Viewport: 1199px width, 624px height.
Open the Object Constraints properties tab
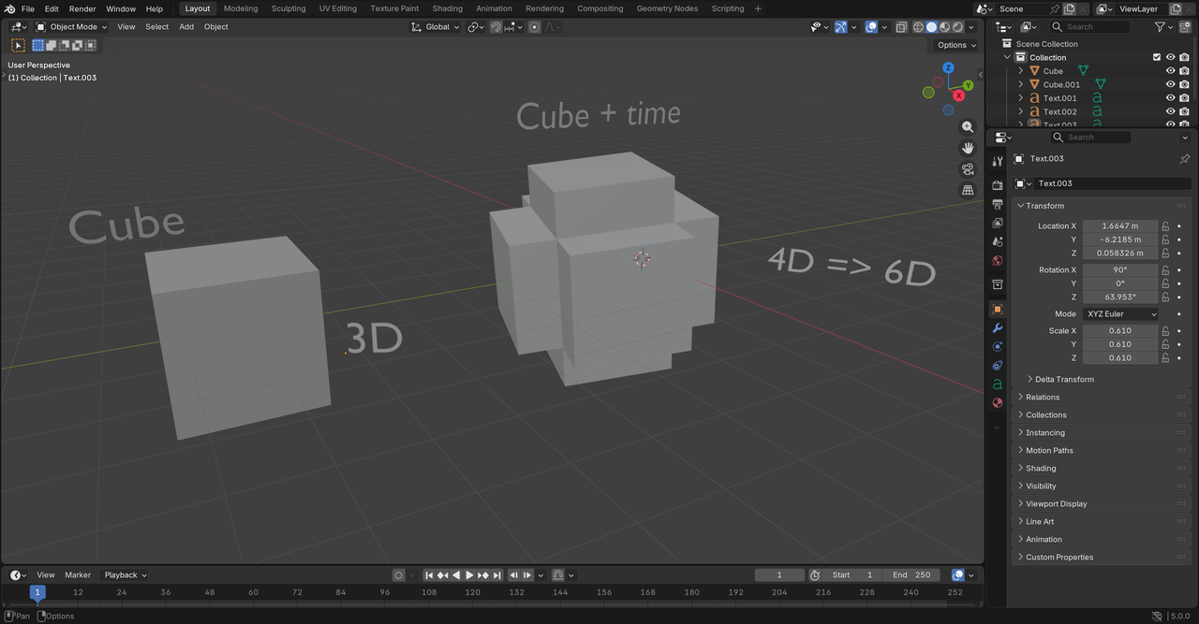(998, 365)
